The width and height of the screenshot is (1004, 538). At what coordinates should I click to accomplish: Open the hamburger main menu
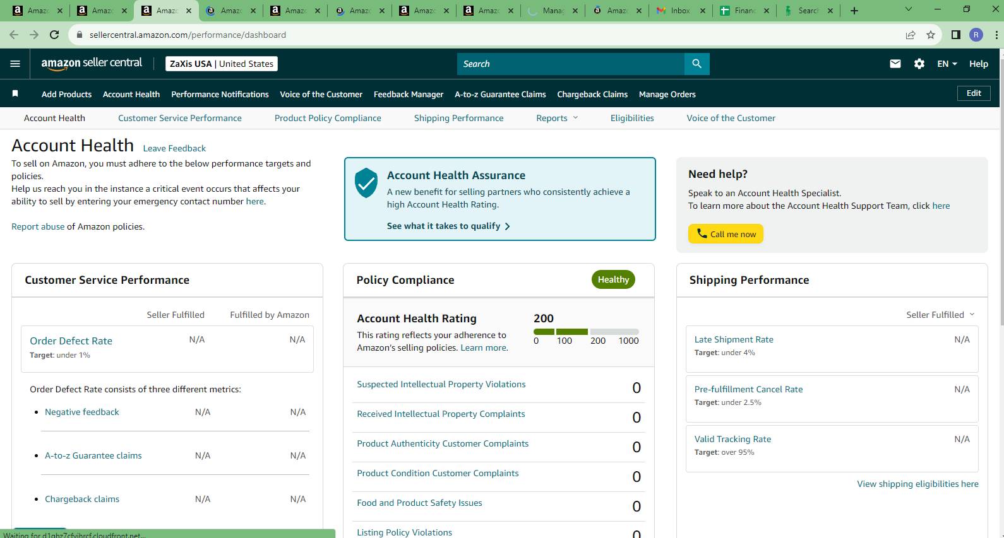pos(15,64)
